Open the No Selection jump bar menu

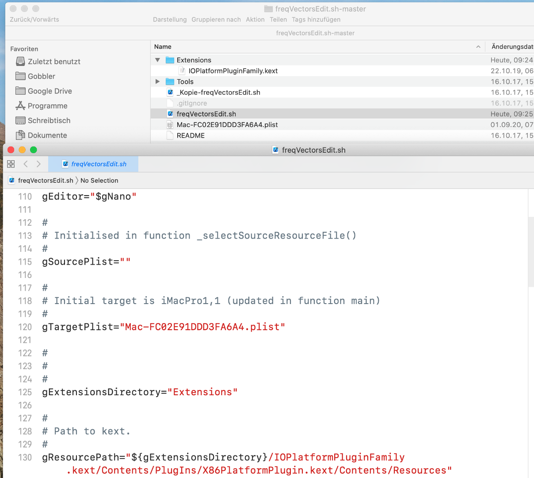tap(99, 181)
